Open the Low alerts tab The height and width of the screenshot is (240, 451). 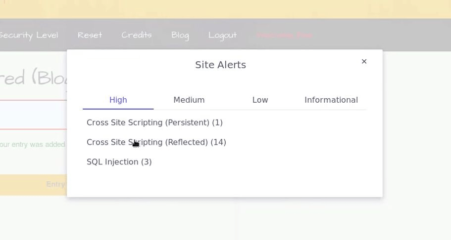(260, 100)
